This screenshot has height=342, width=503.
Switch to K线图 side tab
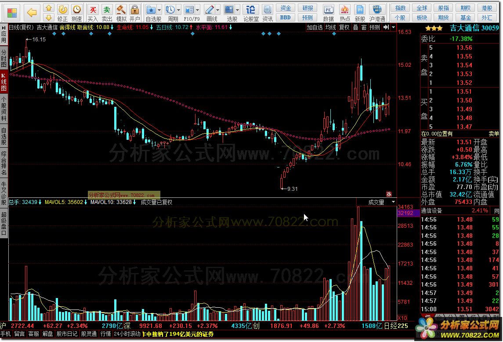[4, 82]
